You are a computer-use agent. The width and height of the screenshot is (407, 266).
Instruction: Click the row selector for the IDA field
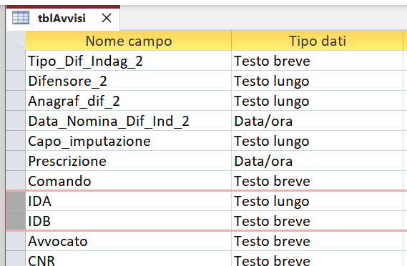pyautogui.click(x=16, y=201)
